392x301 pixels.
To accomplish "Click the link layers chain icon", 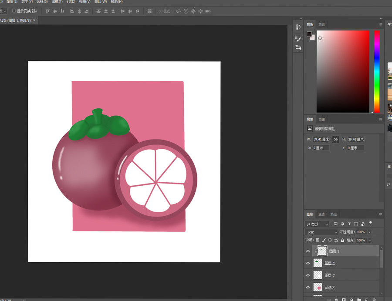I will [328, 300].
